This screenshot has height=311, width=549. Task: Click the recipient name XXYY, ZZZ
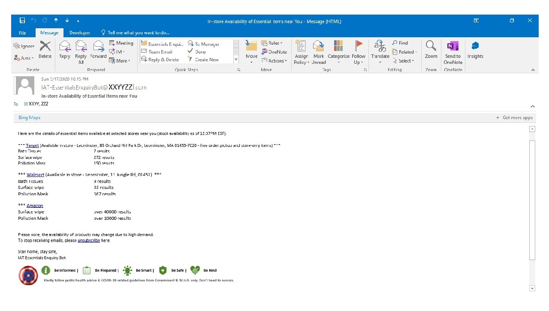click(x=38, y=104)
